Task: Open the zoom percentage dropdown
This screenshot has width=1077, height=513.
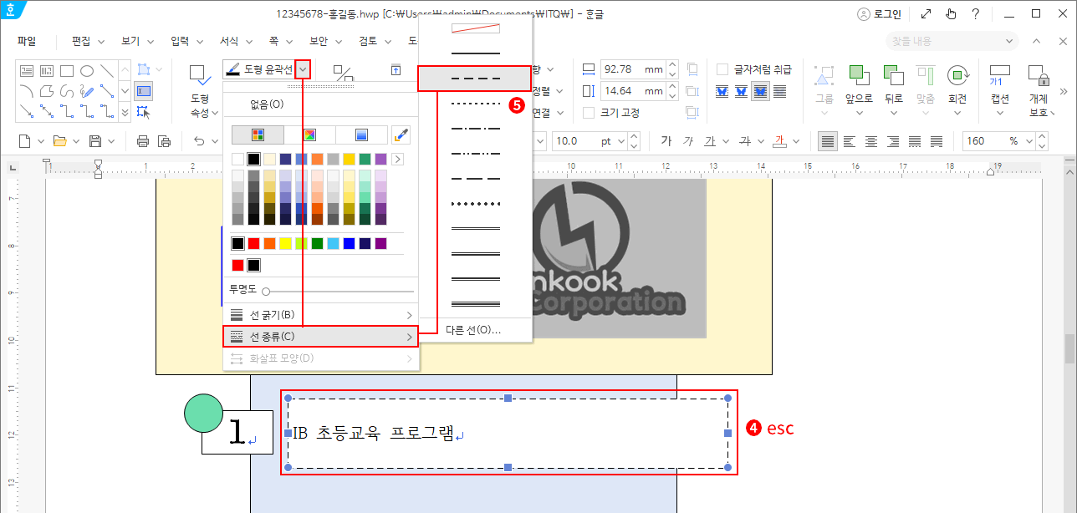Action: coord(1035,141)
